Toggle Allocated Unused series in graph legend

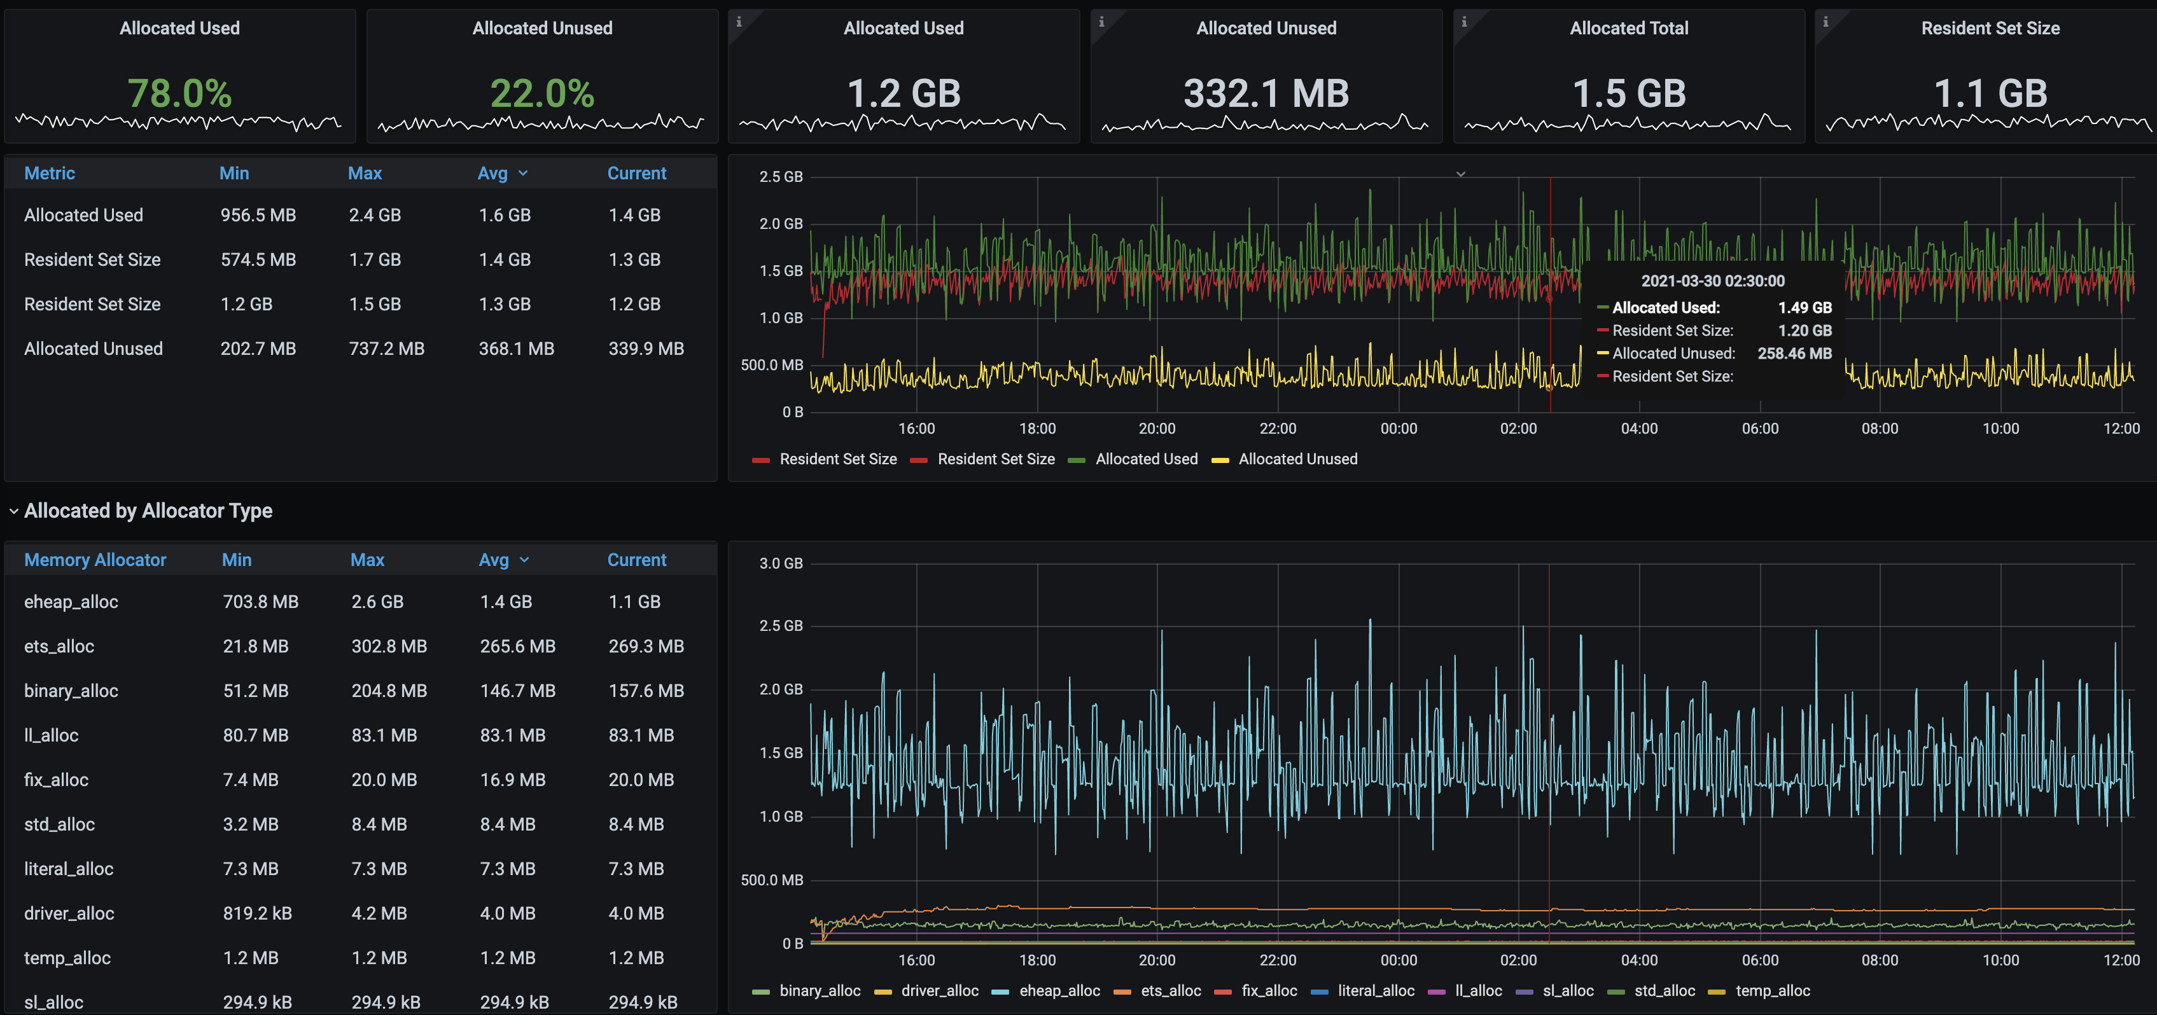point(1297,459)
